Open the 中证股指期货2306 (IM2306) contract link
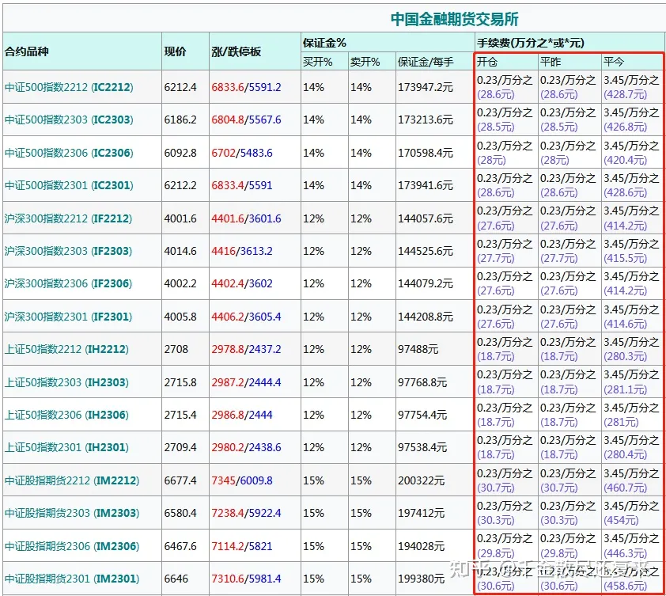Viewport: 666px width, 596px height. [72, 546]
